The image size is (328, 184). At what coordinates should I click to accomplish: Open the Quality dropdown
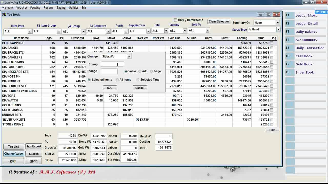(x=184, y=31)
